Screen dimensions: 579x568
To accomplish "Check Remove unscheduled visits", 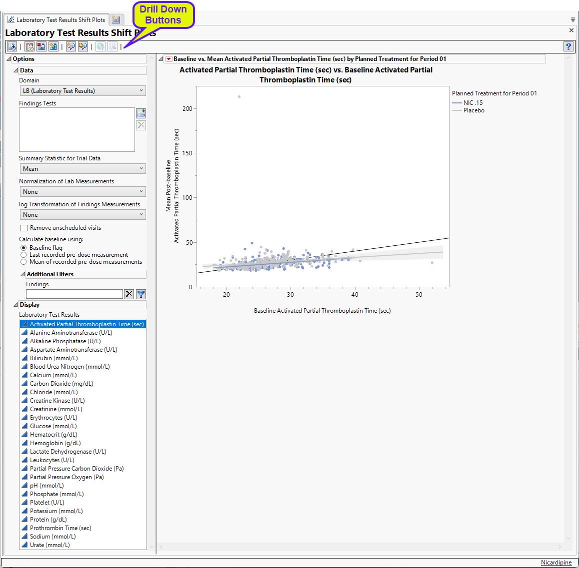I will [x=23, y=228].
